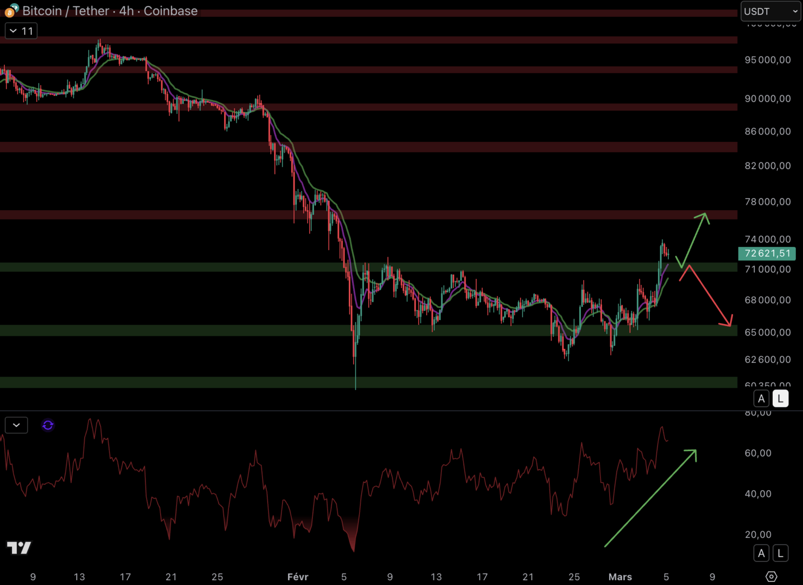
Task: Toggle log scale L on oscillator pane
Action: coord(780,553)
